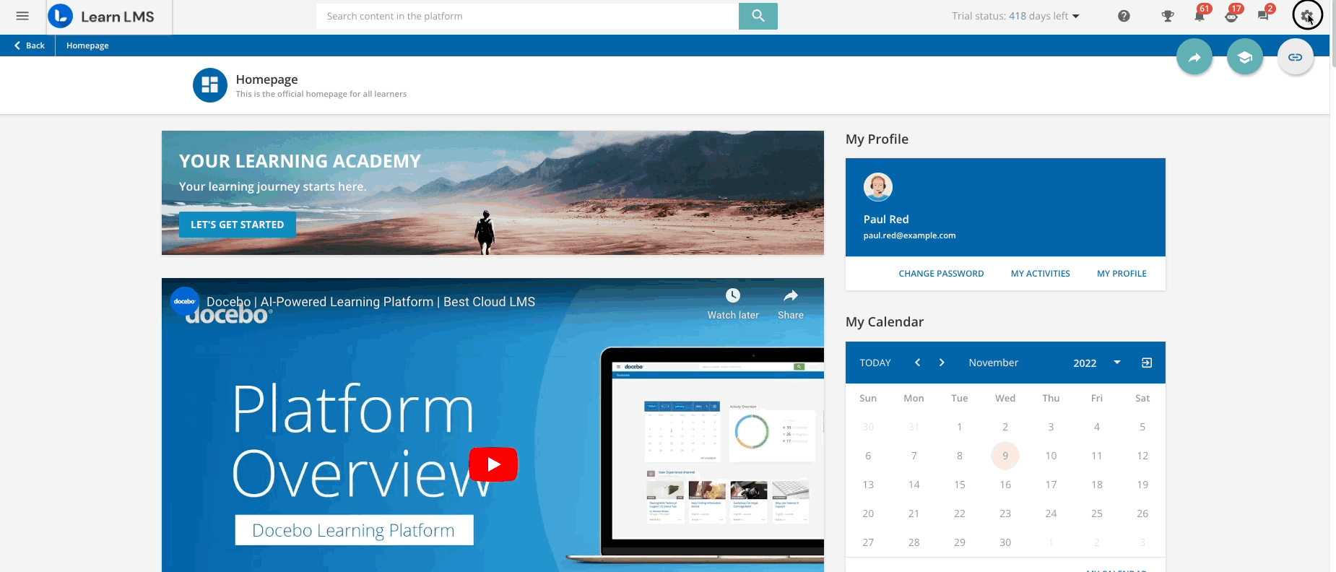This screenshot has height=572, width=1336.
Task: Open notifications bell with 61 badge
Action: tap(1200, 15)
